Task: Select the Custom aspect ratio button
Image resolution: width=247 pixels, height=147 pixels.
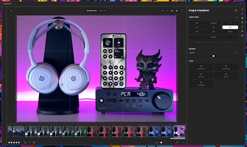Action: [x=213, y=37]
